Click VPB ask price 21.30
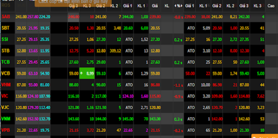Screen dimensions: 278x138 pyautogui.click(x=245, y=130)
